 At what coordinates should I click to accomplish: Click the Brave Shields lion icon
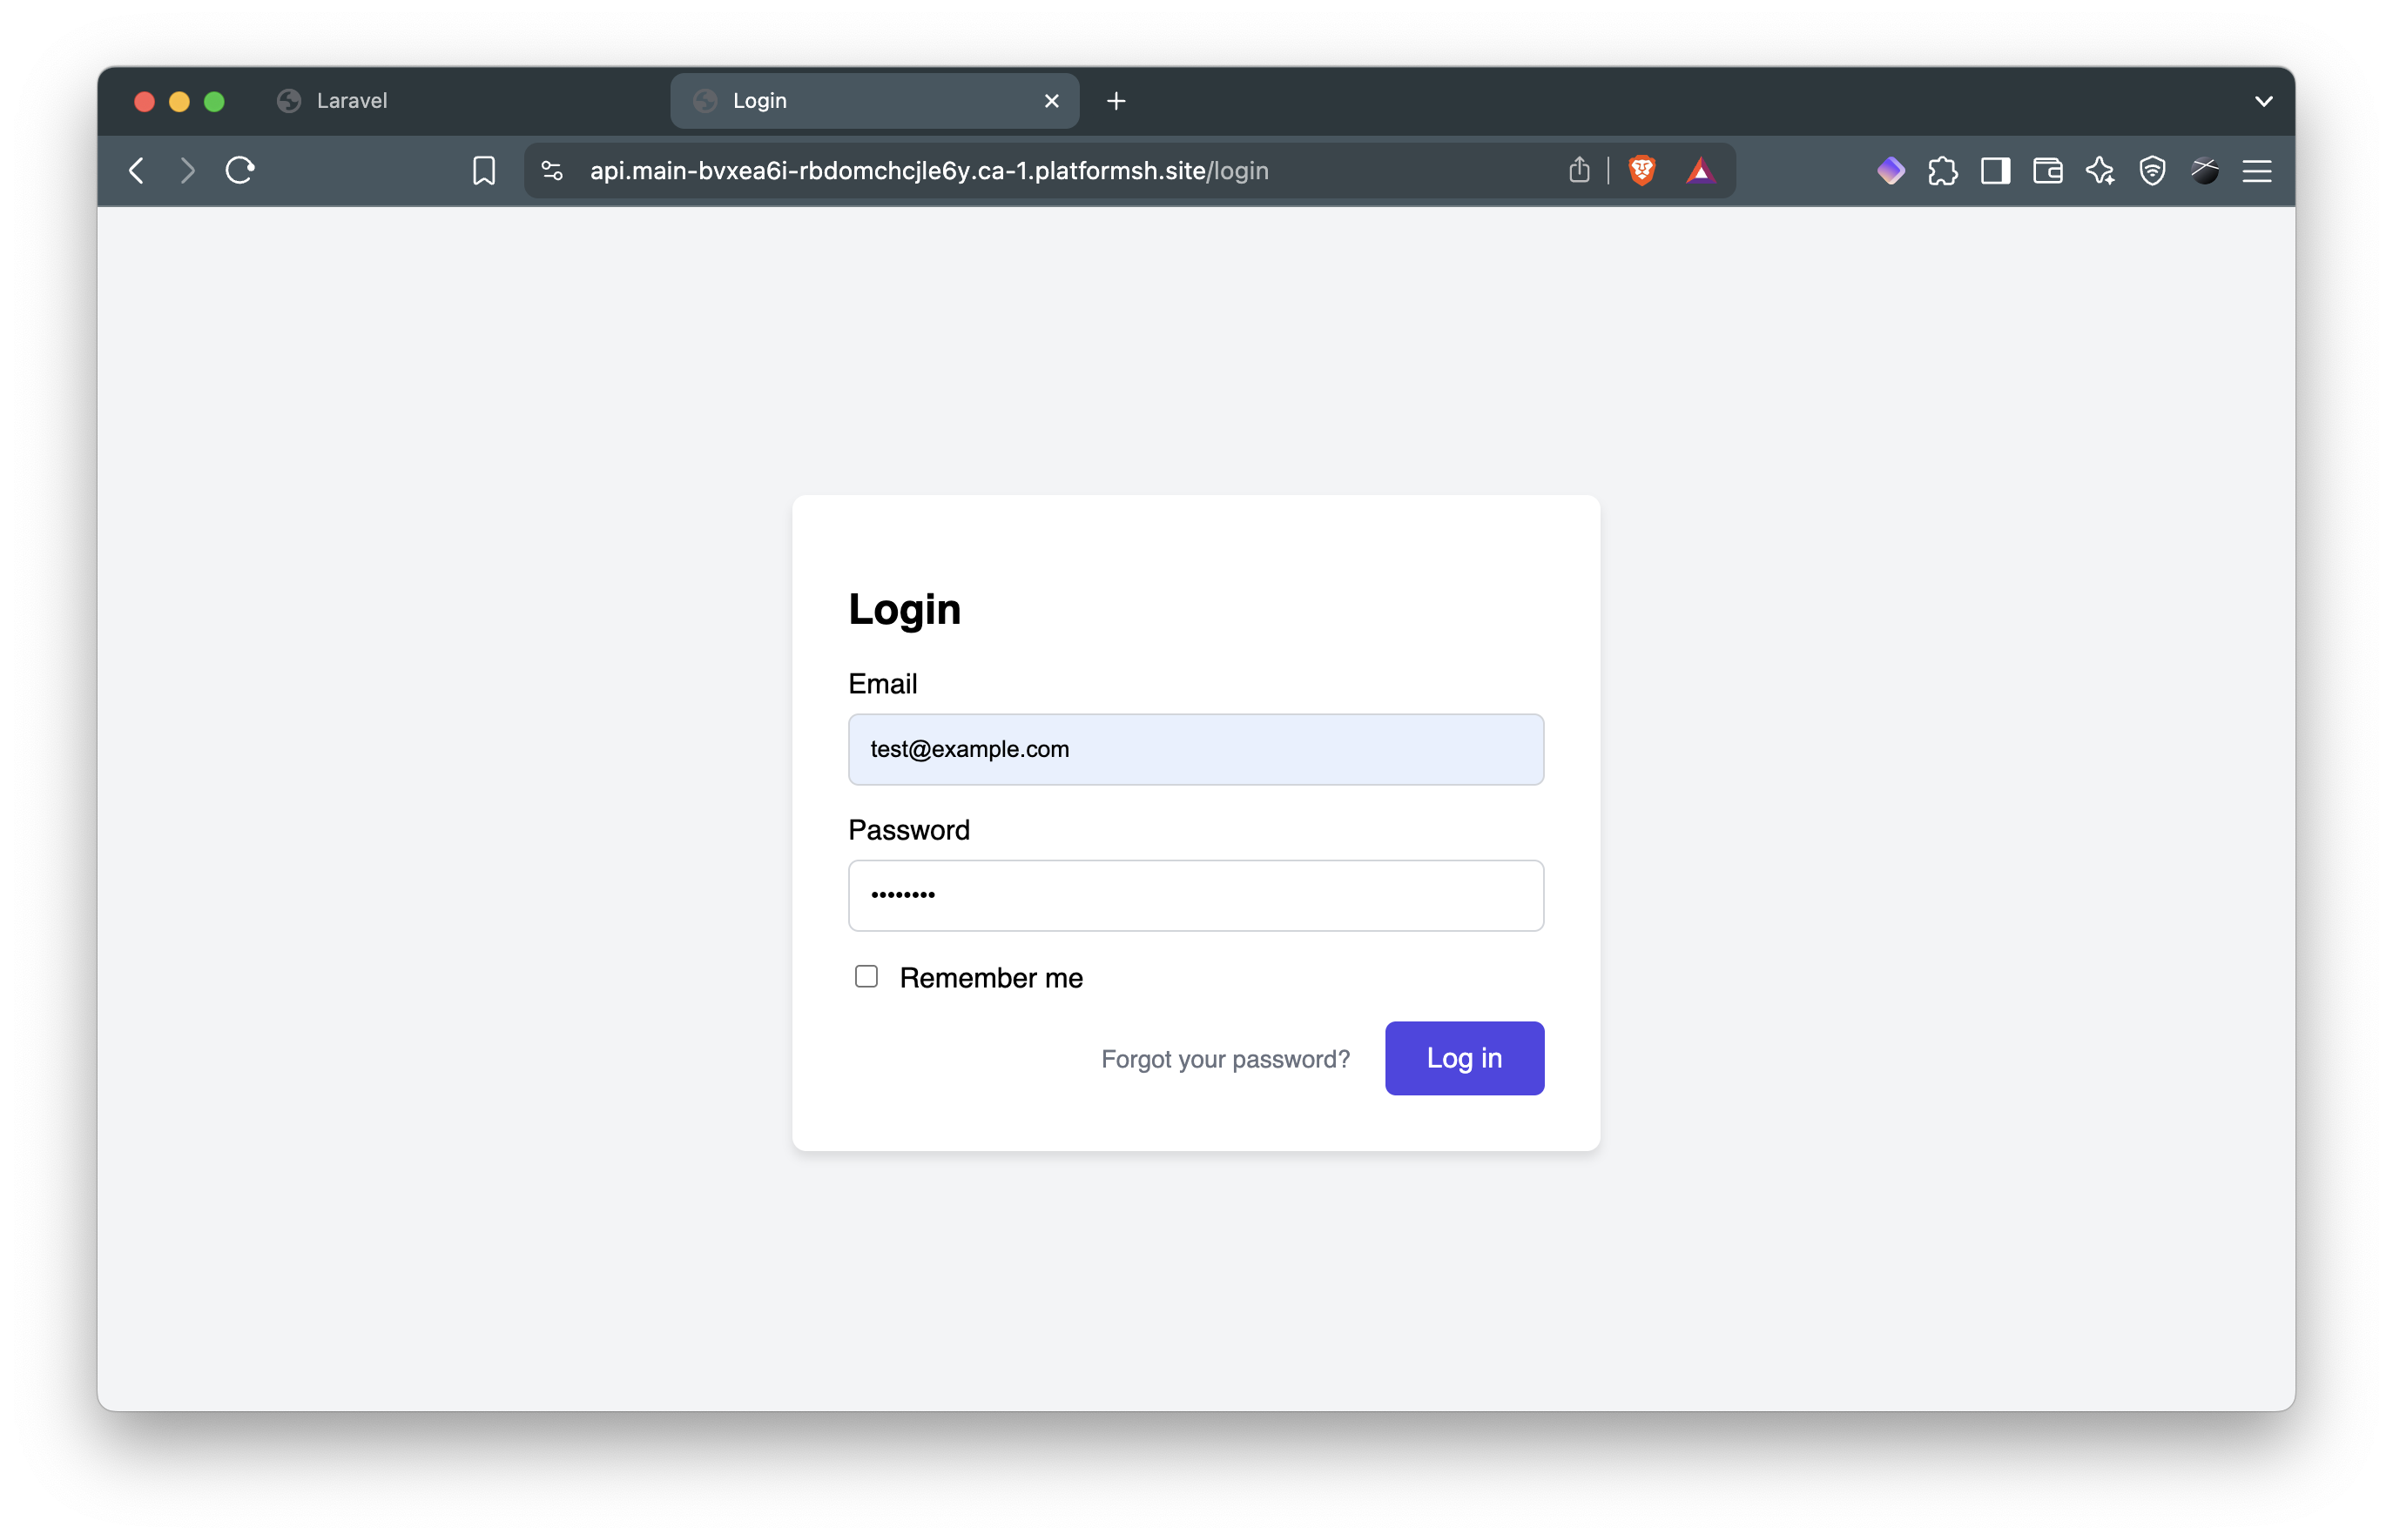[1641, 171]
